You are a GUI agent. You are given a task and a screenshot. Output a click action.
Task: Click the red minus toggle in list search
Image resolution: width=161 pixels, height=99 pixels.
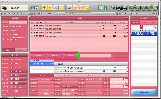tap(141, 27)
